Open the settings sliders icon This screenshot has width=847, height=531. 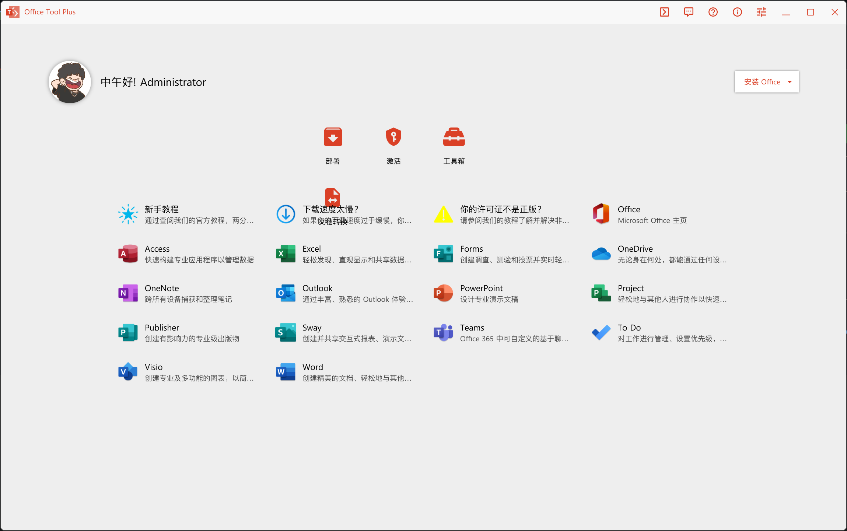click(x=762, y=12)
